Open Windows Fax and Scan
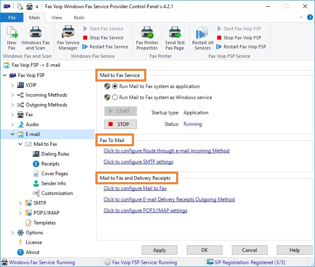 36,38
